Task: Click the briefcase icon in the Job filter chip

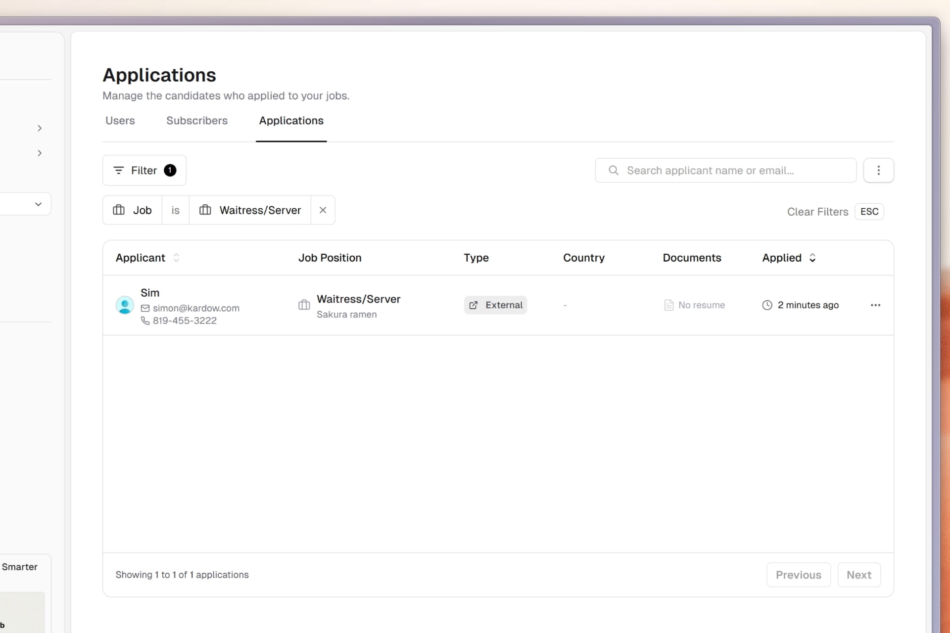Action: pos(118,210)
